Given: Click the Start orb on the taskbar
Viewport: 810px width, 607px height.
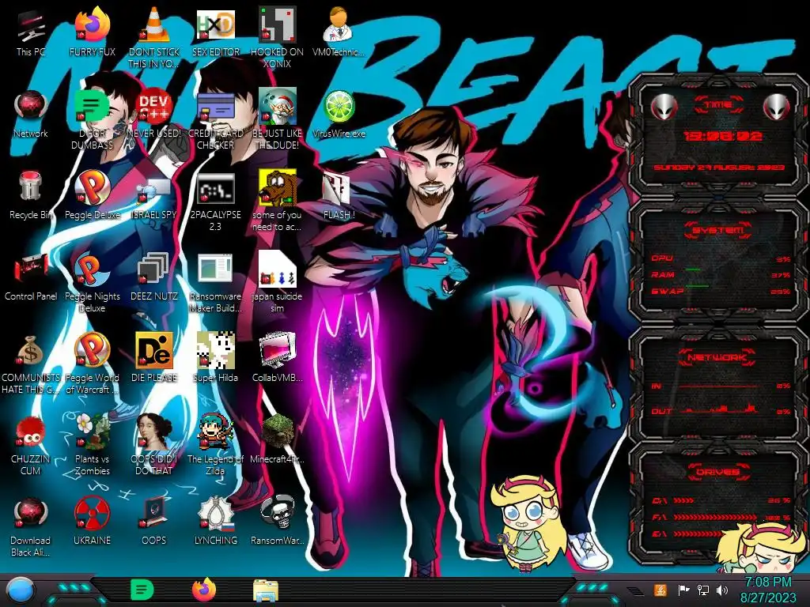Looking at the screenshot, I should tap(21, 590).
